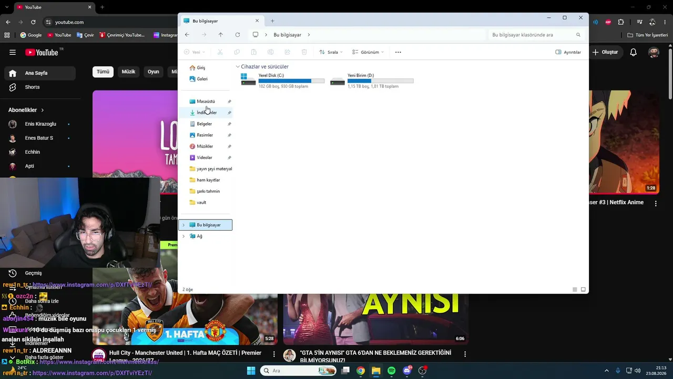Toggle the Ayrıntılar details pane
Viewport: 673px width, 379px height.
point(568,52)
